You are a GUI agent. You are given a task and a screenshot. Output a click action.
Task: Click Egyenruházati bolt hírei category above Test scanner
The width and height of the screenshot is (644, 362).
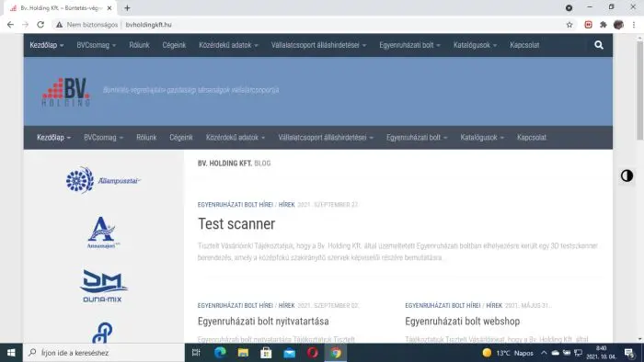coord(236,205)
